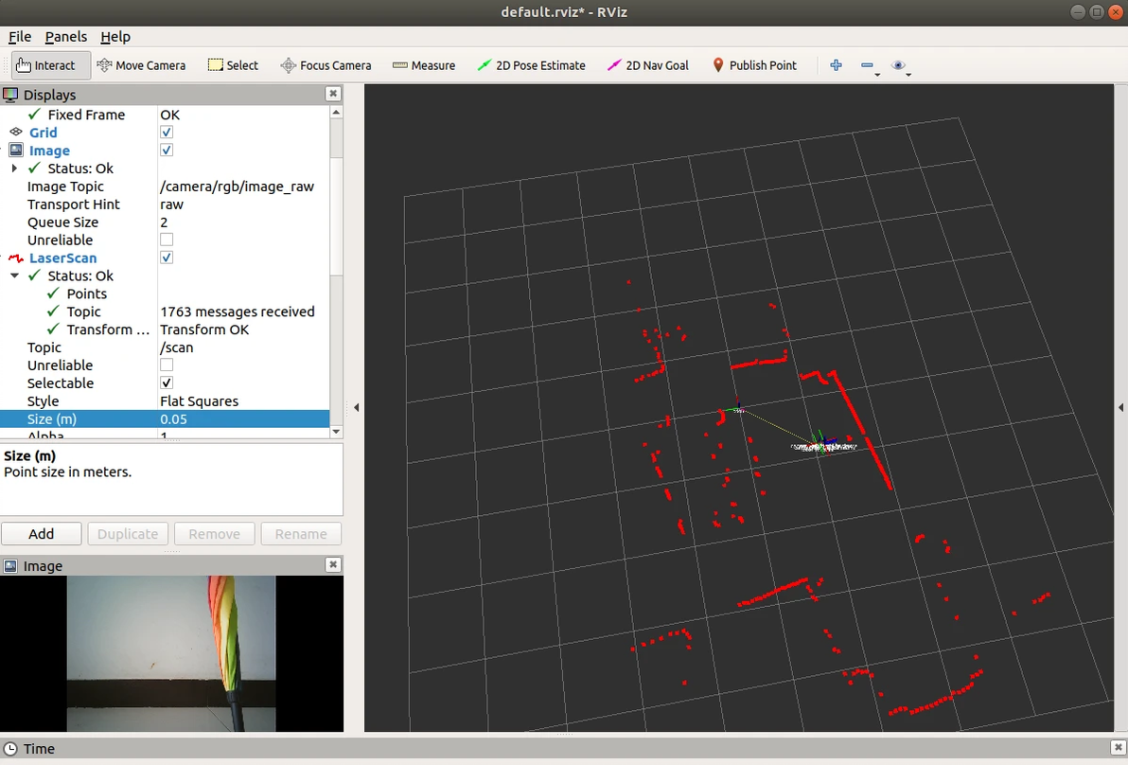The image size is (1128, 765).
Task: Click the add tool plus icon
Action: [836, 65]
